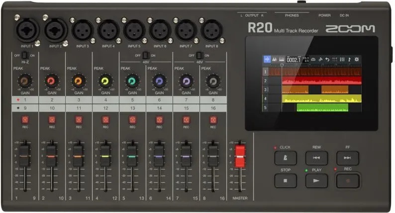Open the settings gear on touchscreen
395x213 pixels.
pos(357,60)
